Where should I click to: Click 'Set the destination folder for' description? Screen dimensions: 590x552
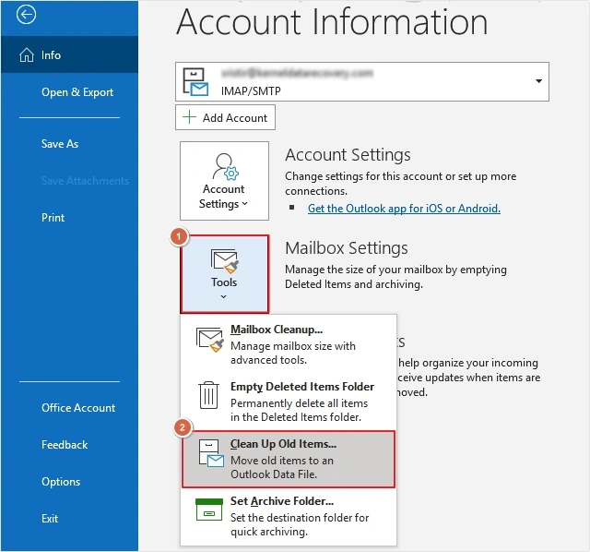(300, 518)
